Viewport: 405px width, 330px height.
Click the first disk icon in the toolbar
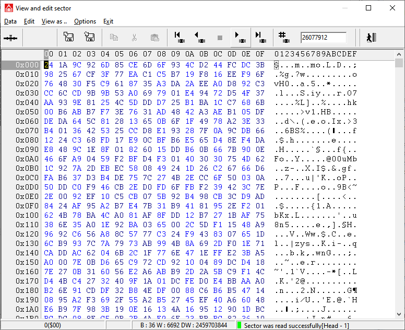tap(69, 37)
